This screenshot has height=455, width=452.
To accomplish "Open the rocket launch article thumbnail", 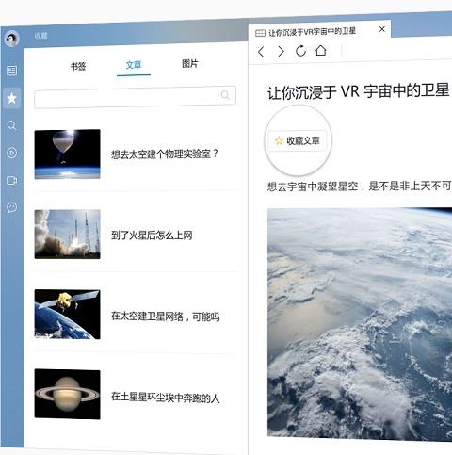I will 68,235.
